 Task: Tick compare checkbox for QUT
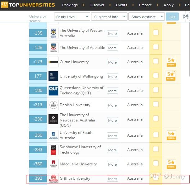pos(156,90)
